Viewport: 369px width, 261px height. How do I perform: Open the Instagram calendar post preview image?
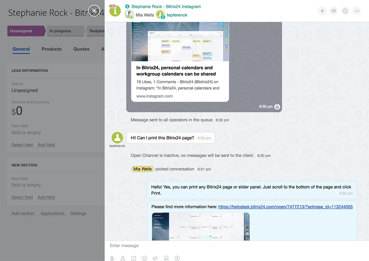pyautogui.click(x=180, y=41)
